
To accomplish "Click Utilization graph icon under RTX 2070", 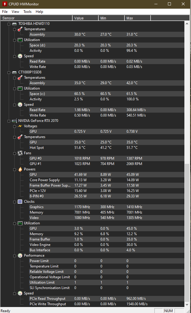I will click(20, 223).
